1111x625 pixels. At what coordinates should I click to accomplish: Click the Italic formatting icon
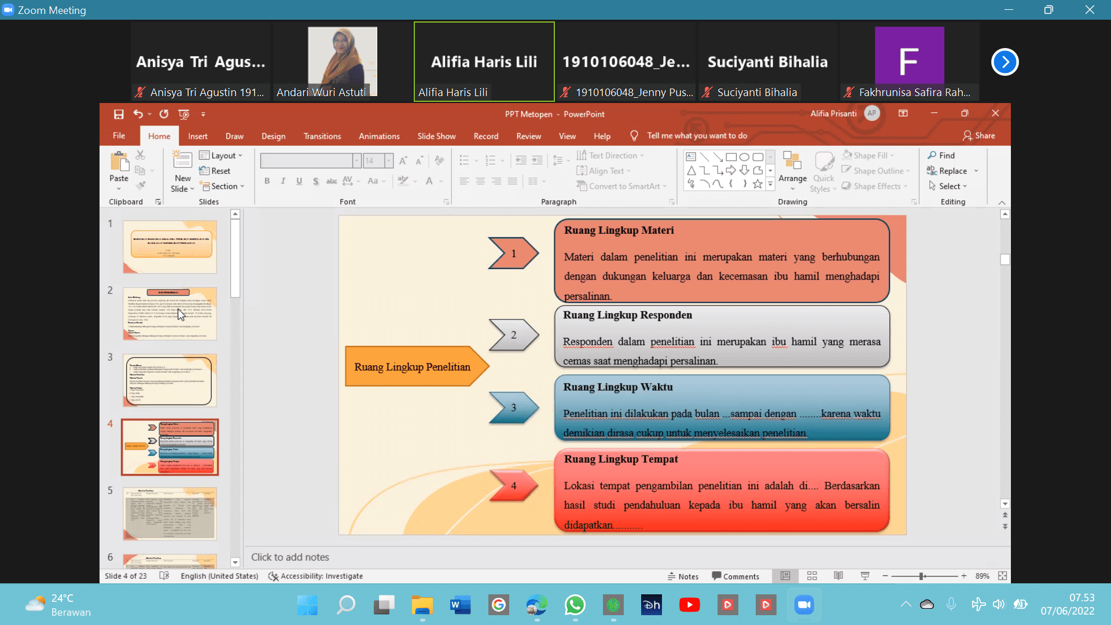pyautogui.click(x=284, y=182)
